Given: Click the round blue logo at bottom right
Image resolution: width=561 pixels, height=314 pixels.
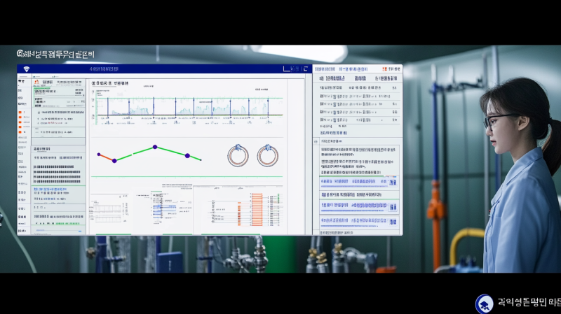Looking at the screenshot, I should click(484, 304).
